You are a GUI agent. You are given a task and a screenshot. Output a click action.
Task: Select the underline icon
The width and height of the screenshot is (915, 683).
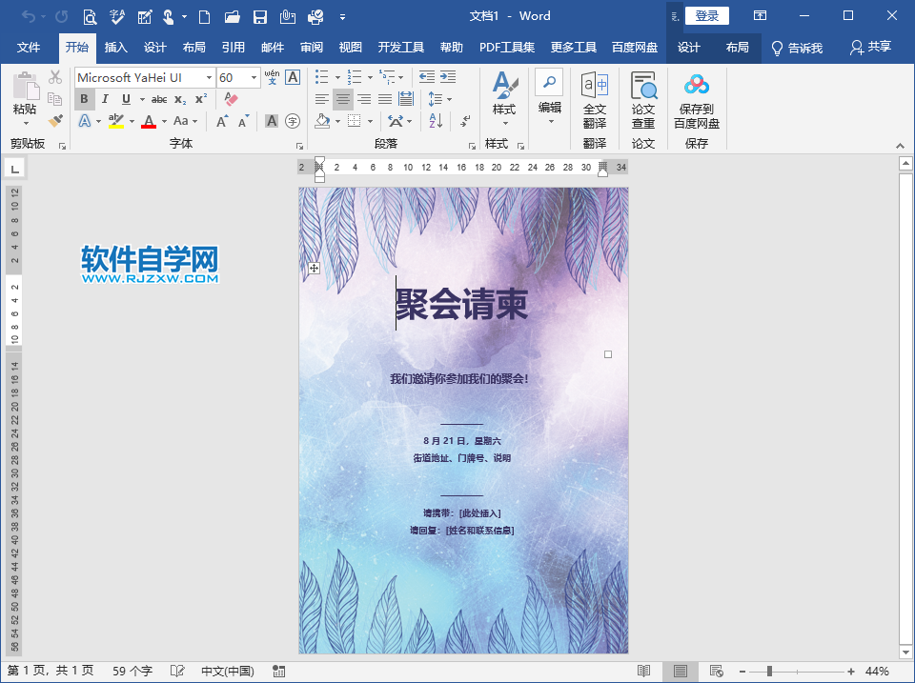click(125, 98)
